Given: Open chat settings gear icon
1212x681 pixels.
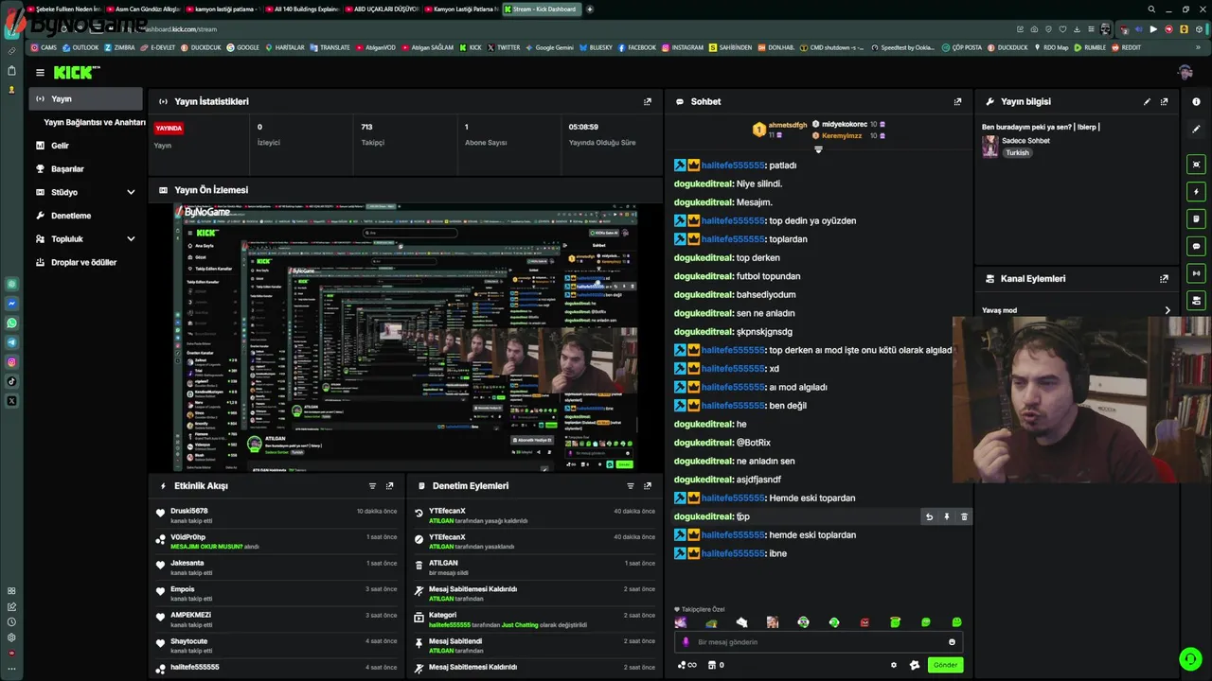Looking at the screenshot, I should [x=893, y=665].
